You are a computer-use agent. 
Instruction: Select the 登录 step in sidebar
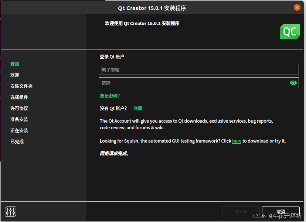click(x=15, y=64)
